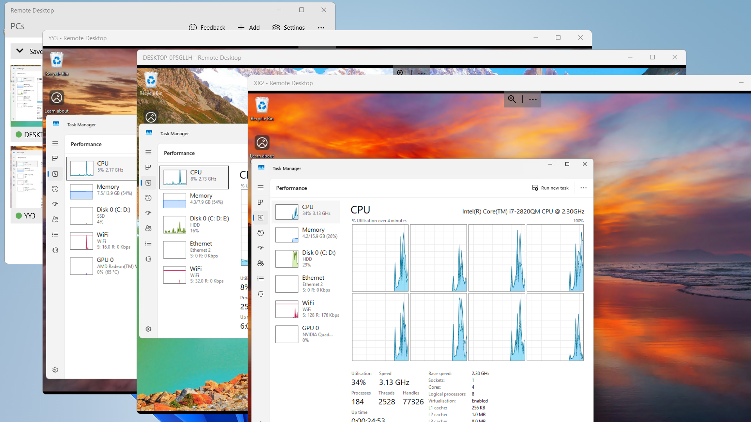The height and width of the screenshot is (422, 751).
Task: Toggle hamburger navigation in XX2 Task Manager
Action: coord(261,188)
